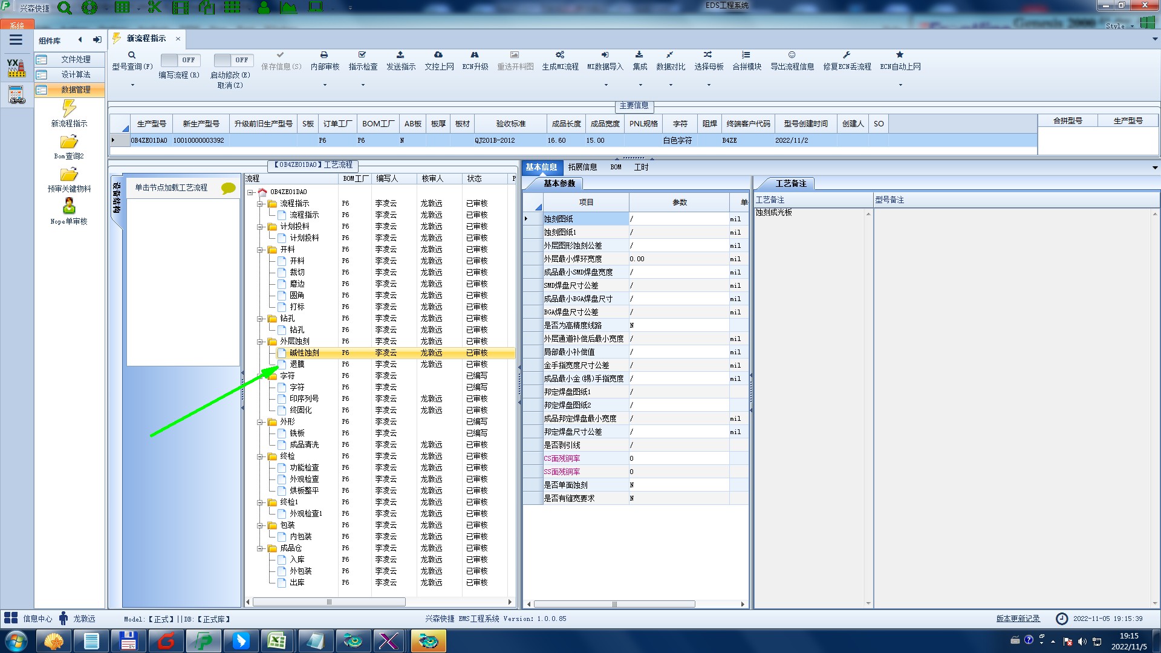This screenshot has height=653, width=1161.
Task: Click the 指示检查 checkbox icon
Action: coord(362,55)
